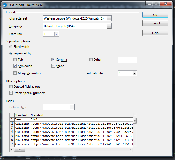Click Rialisms cell in preview row 2
The width and height of the screenshot is (175, 160).
click(x=23, y=124)
